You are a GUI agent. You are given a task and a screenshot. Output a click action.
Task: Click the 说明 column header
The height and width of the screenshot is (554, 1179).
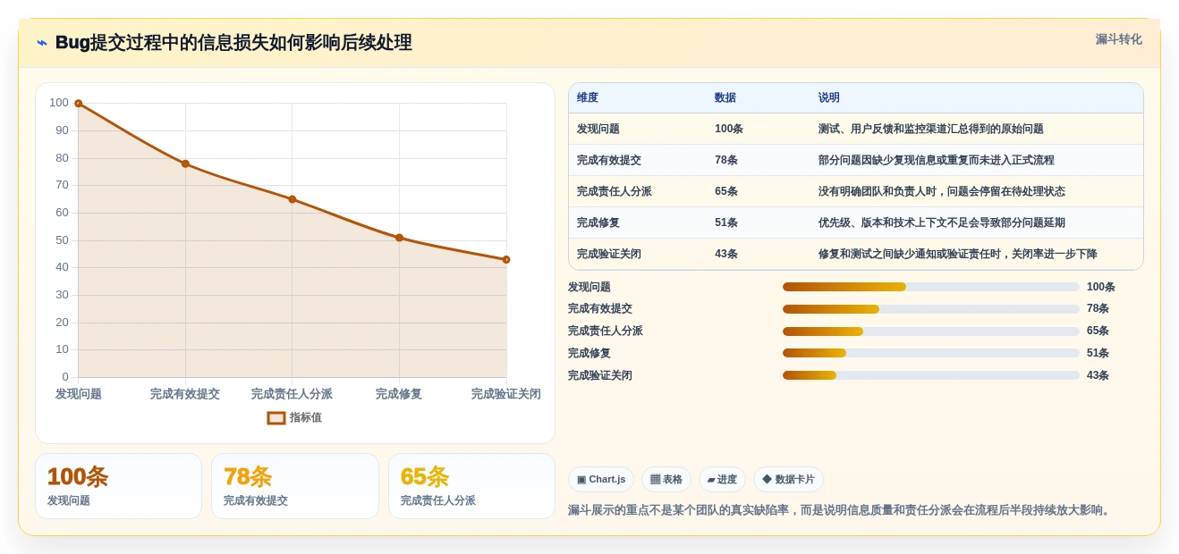click(829, 98)
